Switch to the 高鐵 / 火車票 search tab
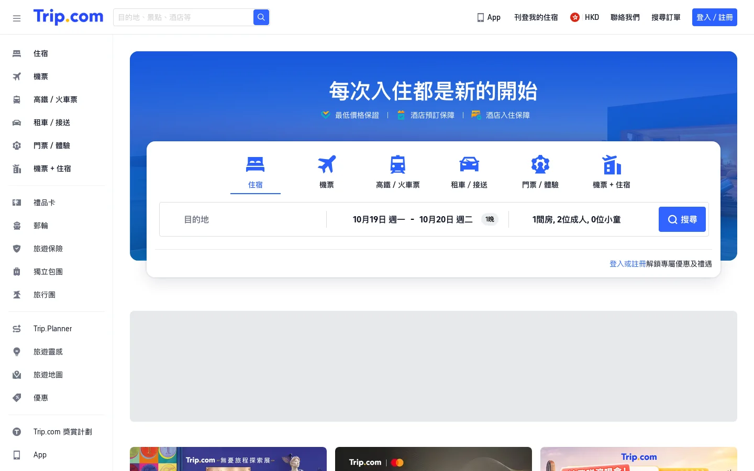The image size is (754, 471). click(x=398, y=173)
